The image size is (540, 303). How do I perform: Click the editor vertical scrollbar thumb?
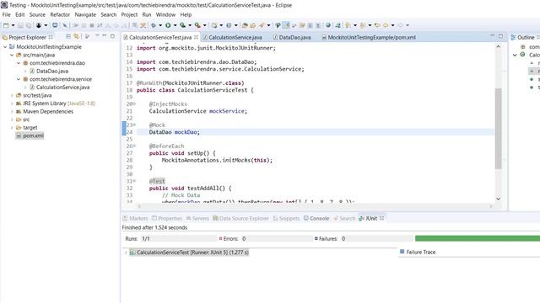(x=498, y=128)
